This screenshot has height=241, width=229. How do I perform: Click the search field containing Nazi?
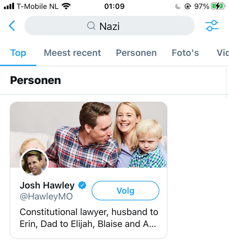coord(109,26)
